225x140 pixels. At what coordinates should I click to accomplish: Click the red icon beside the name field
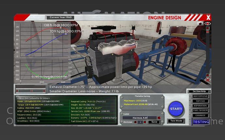point(159,118)
